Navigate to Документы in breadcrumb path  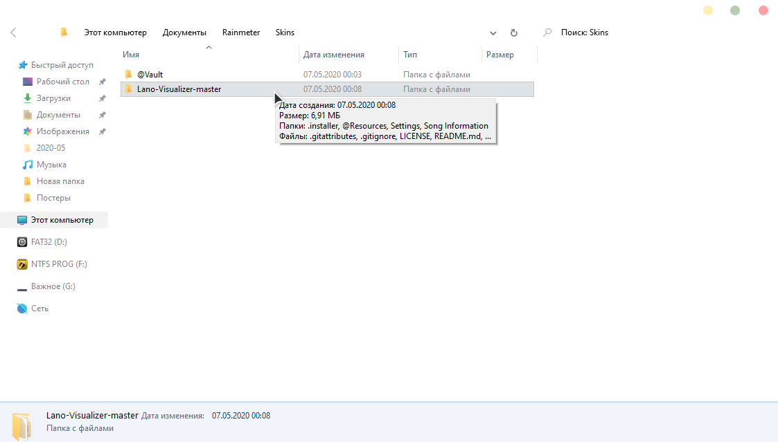coord(184,33)
